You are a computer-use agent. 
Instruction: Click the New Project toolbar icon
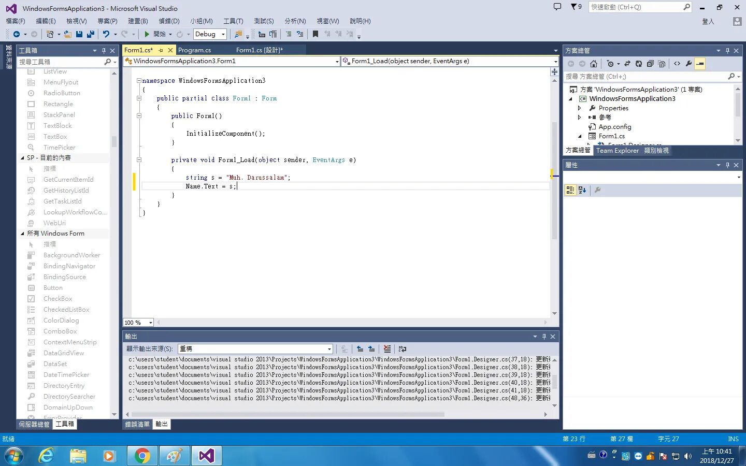tap(50, 34)
